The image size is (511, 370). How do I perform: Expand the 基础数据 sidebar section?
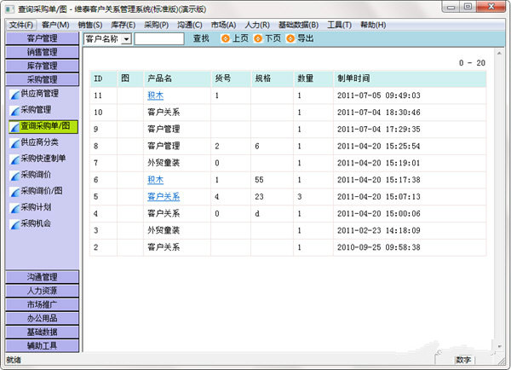click(x=42, y=332)
